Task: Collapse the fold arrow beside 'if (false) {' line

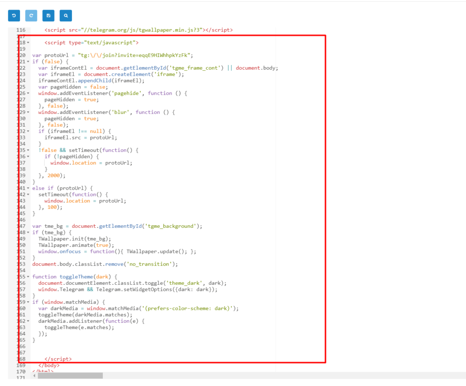Action: coord(28,62)
